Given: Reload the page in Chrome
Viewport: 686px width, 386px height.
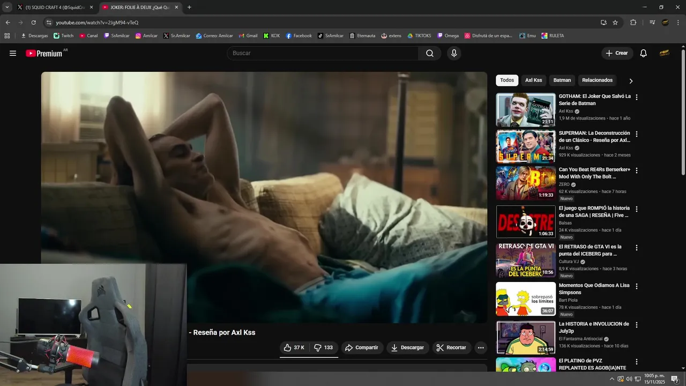Looking at the screenshot, I should 33,23.
